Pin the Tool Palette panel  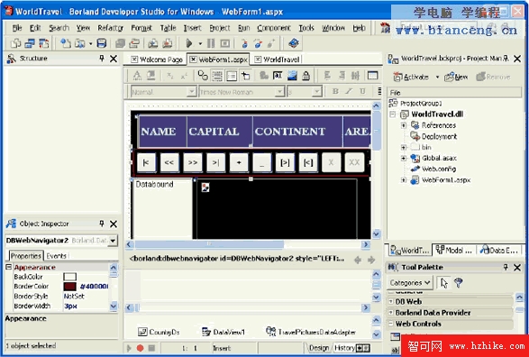coord(506,267)
